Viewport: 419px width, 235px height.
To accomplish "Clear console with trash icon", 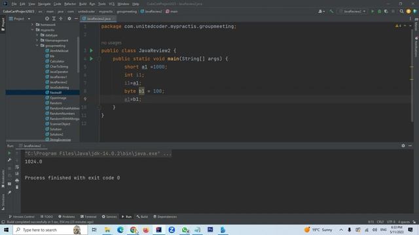I will 17,187.
